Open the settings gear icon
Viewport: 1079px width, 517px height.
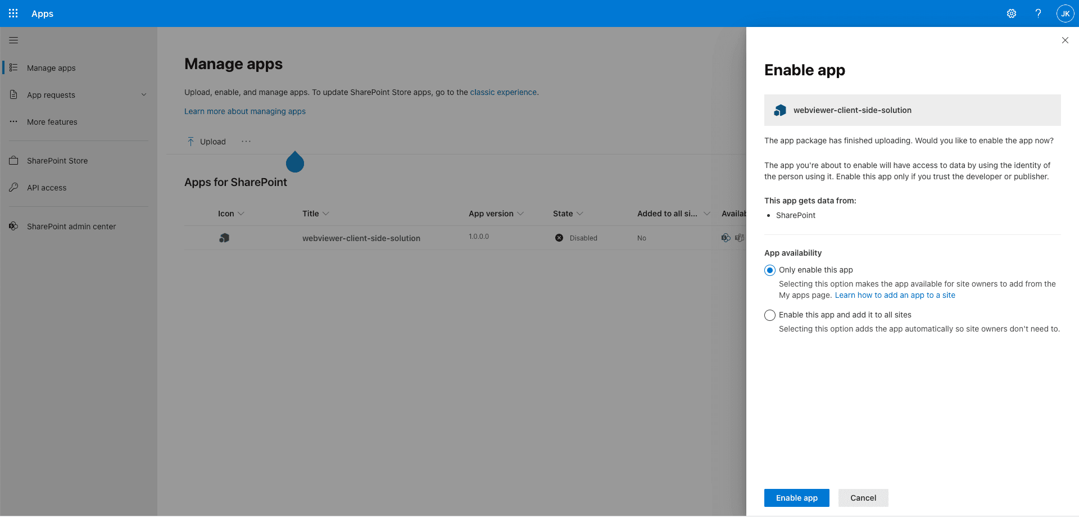1011,13
